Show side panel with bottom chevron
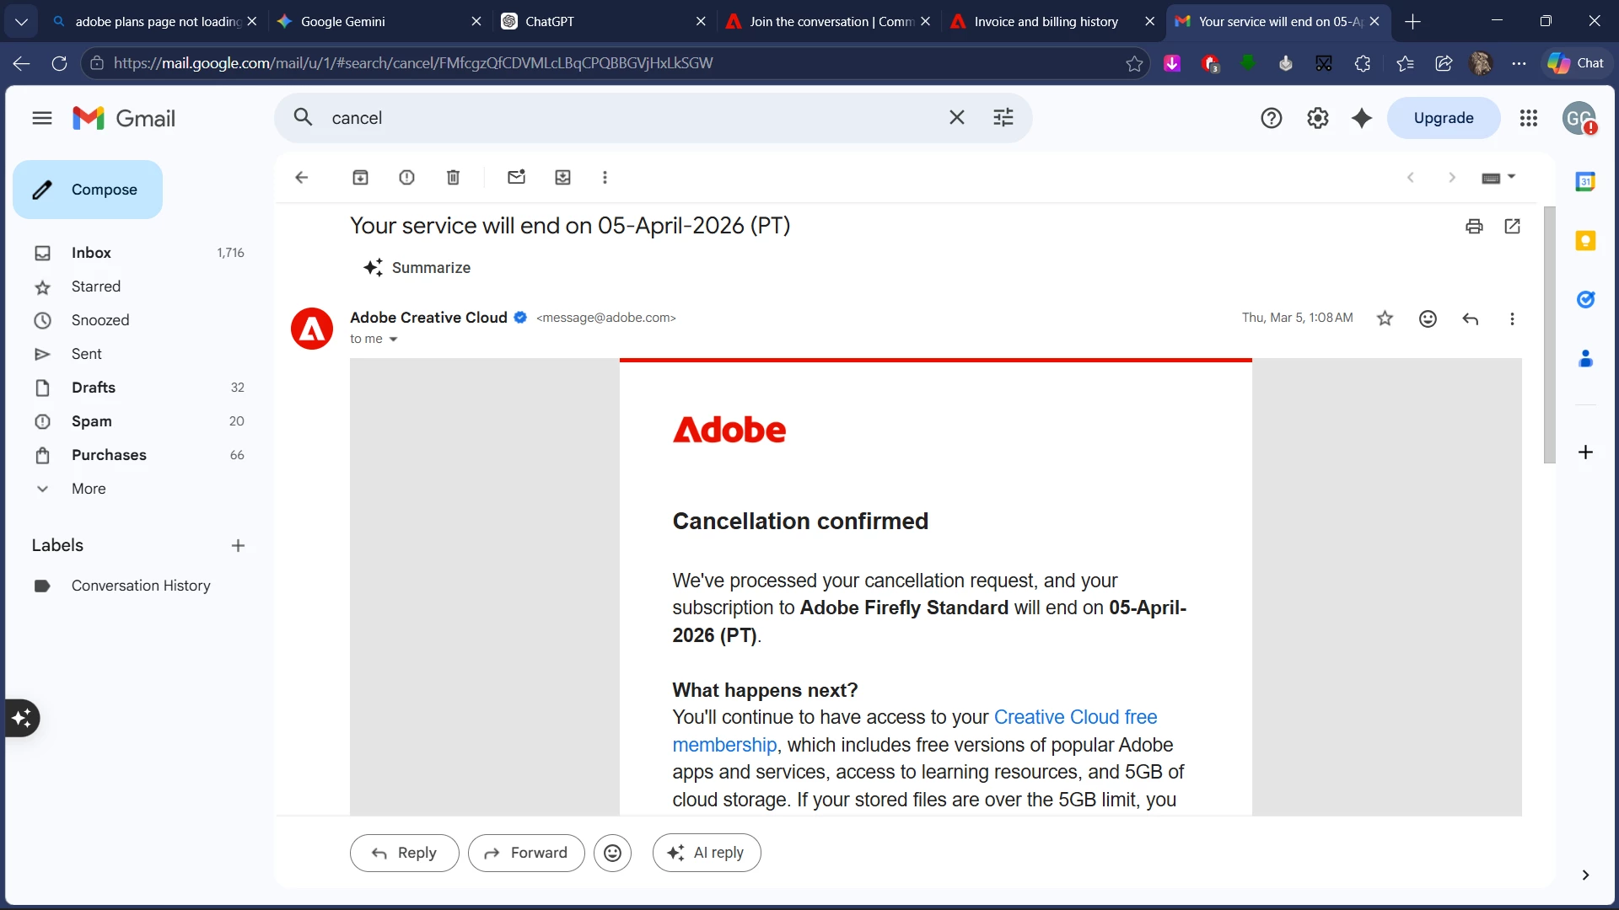Viewport: 1619px width, 910px height. 1585,875
